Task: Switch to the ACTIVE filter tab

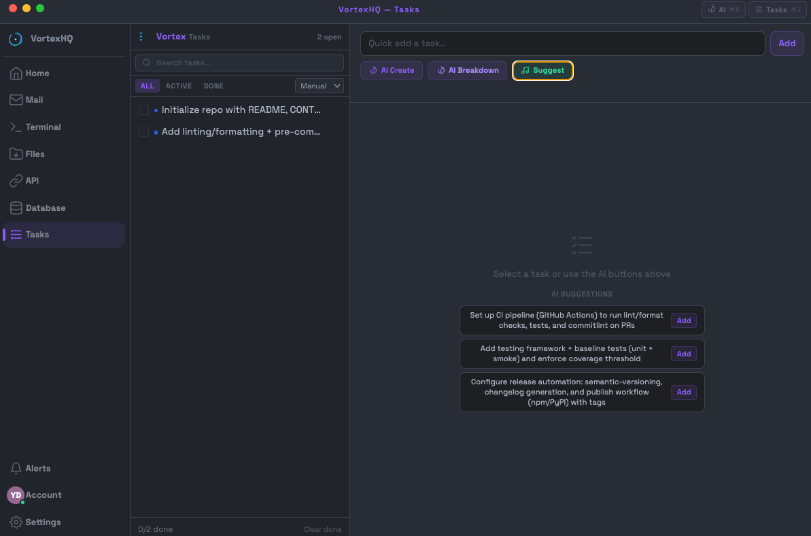Action: pos(179,86)
